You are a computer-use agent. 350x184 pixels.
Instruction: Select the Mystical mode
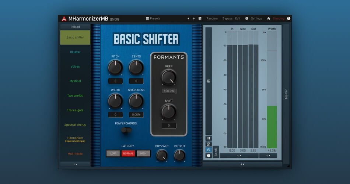[75, 81]
